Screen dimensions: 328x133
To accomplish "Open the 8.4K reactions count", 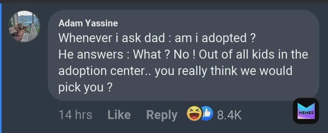I will point(229,115).
